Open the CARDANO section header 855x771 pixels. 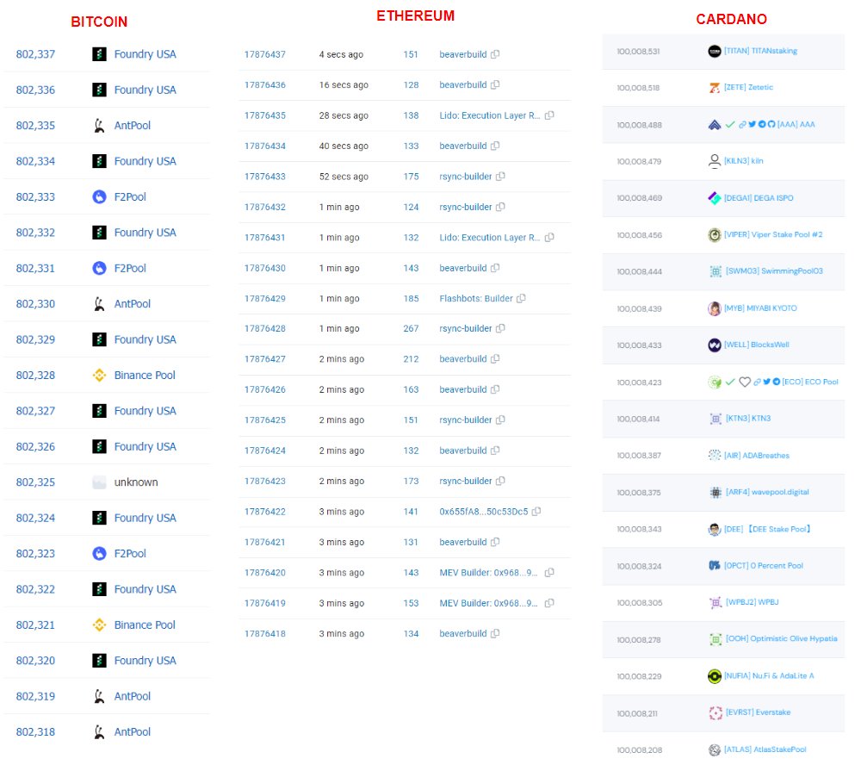click(731, 19)
